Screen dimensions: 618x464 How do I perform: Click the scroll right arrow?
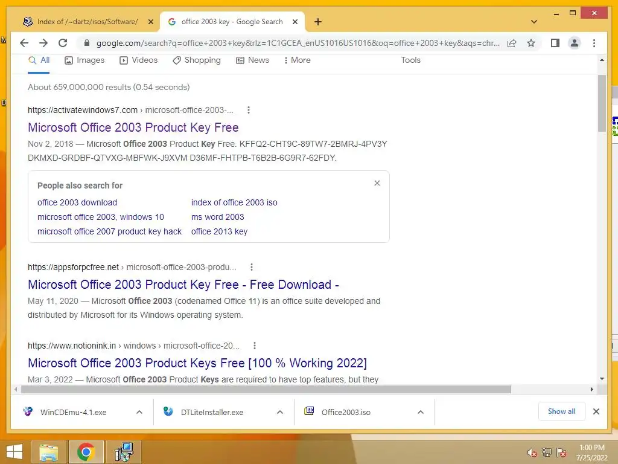coord(591,390)
